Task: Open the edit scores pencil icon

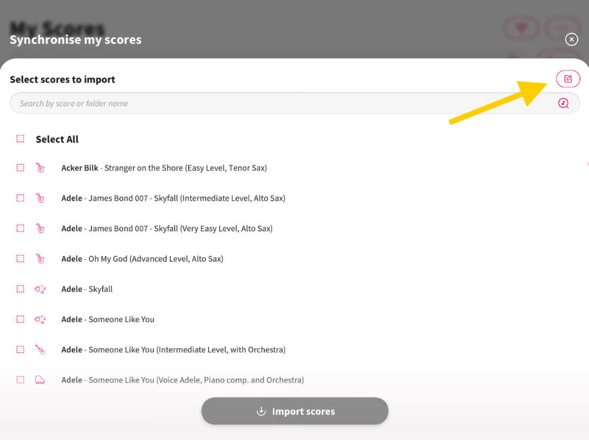Action: tap(568, 78)
